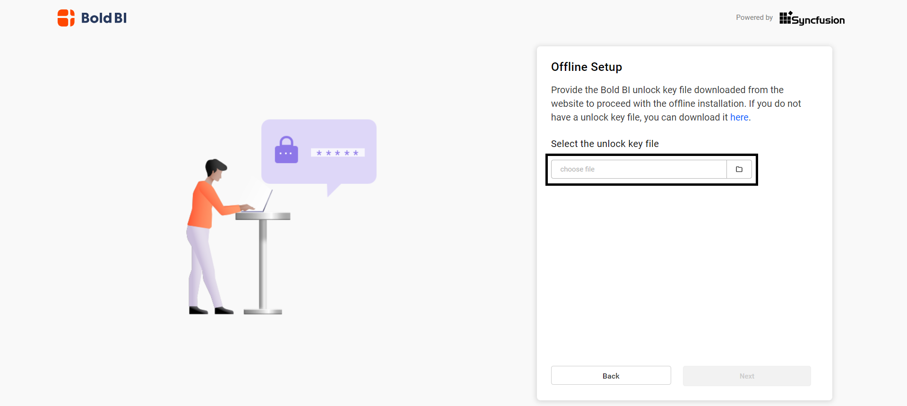Click the orange Bold BI brand mark
Image resolution: width=907 pixels, height=406 pixels.
click(x=66, y=17)
